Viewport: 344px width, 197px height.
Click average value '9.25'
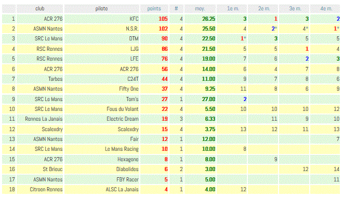[x=210, y=89]
